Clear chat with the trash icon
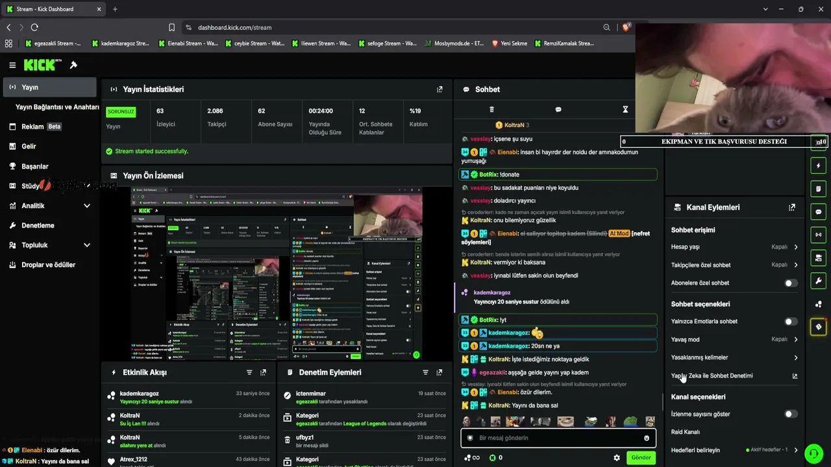 [491, 110]
